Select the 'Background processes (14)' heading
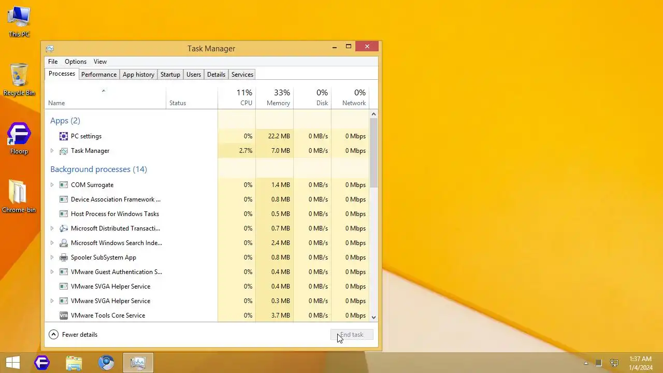Viewport: 663px width, 373px height. [x=98, y=169]
